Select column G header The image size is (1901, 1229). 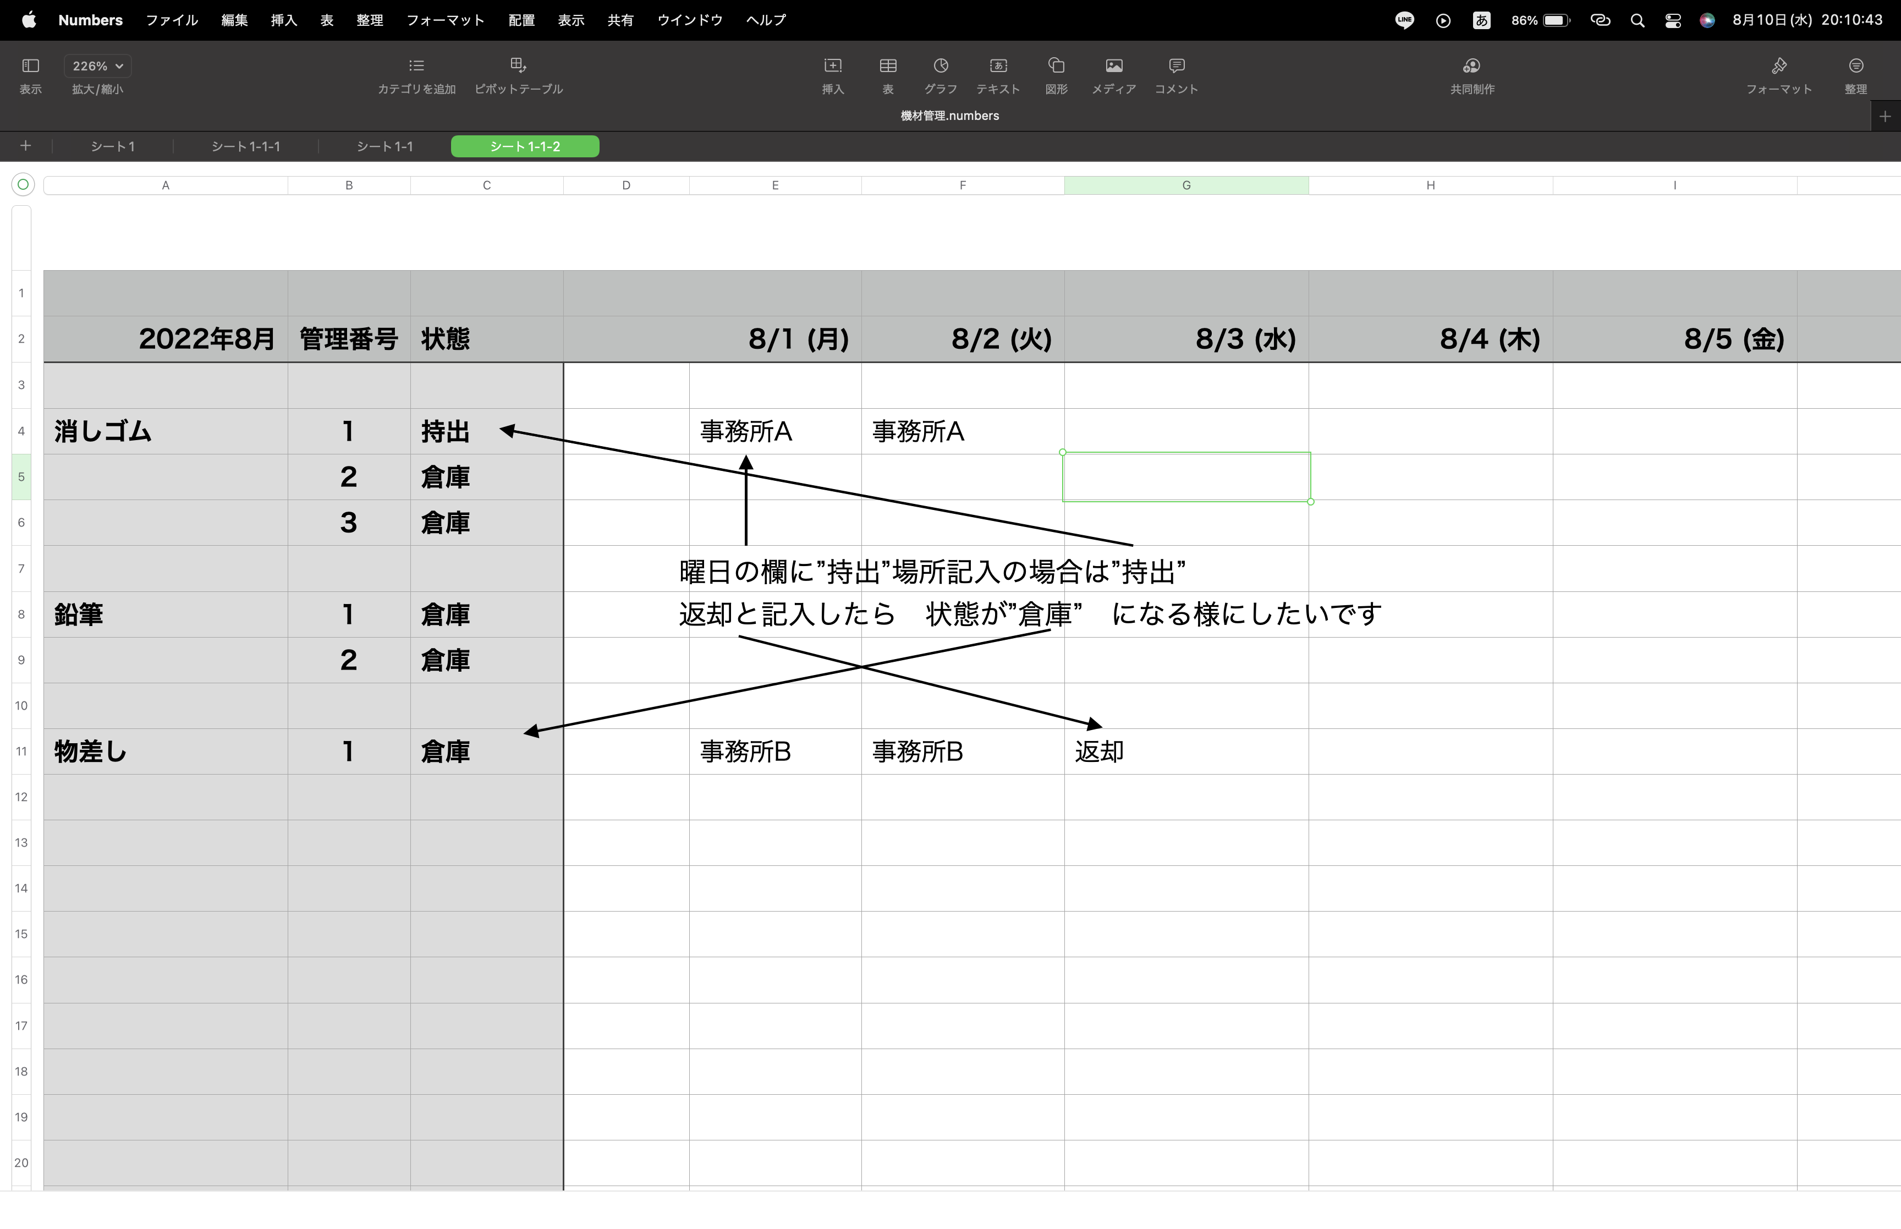[x=1185, y=185]
